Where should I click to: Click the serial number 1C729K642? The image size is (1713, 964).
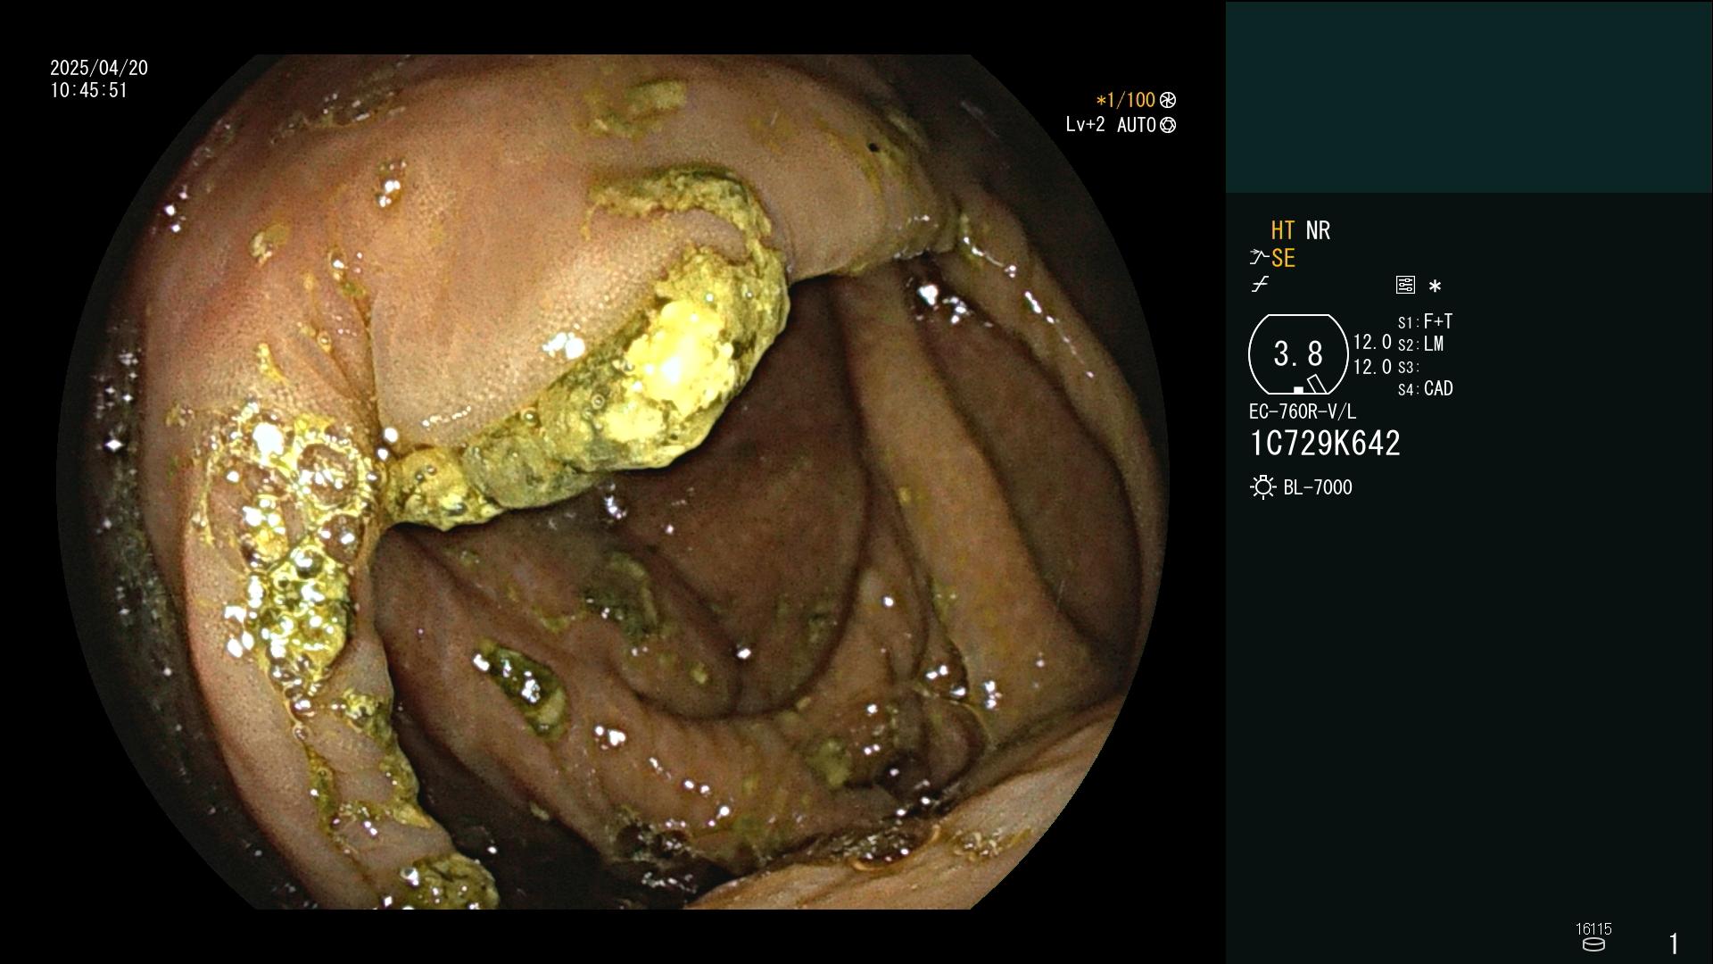1325,444
